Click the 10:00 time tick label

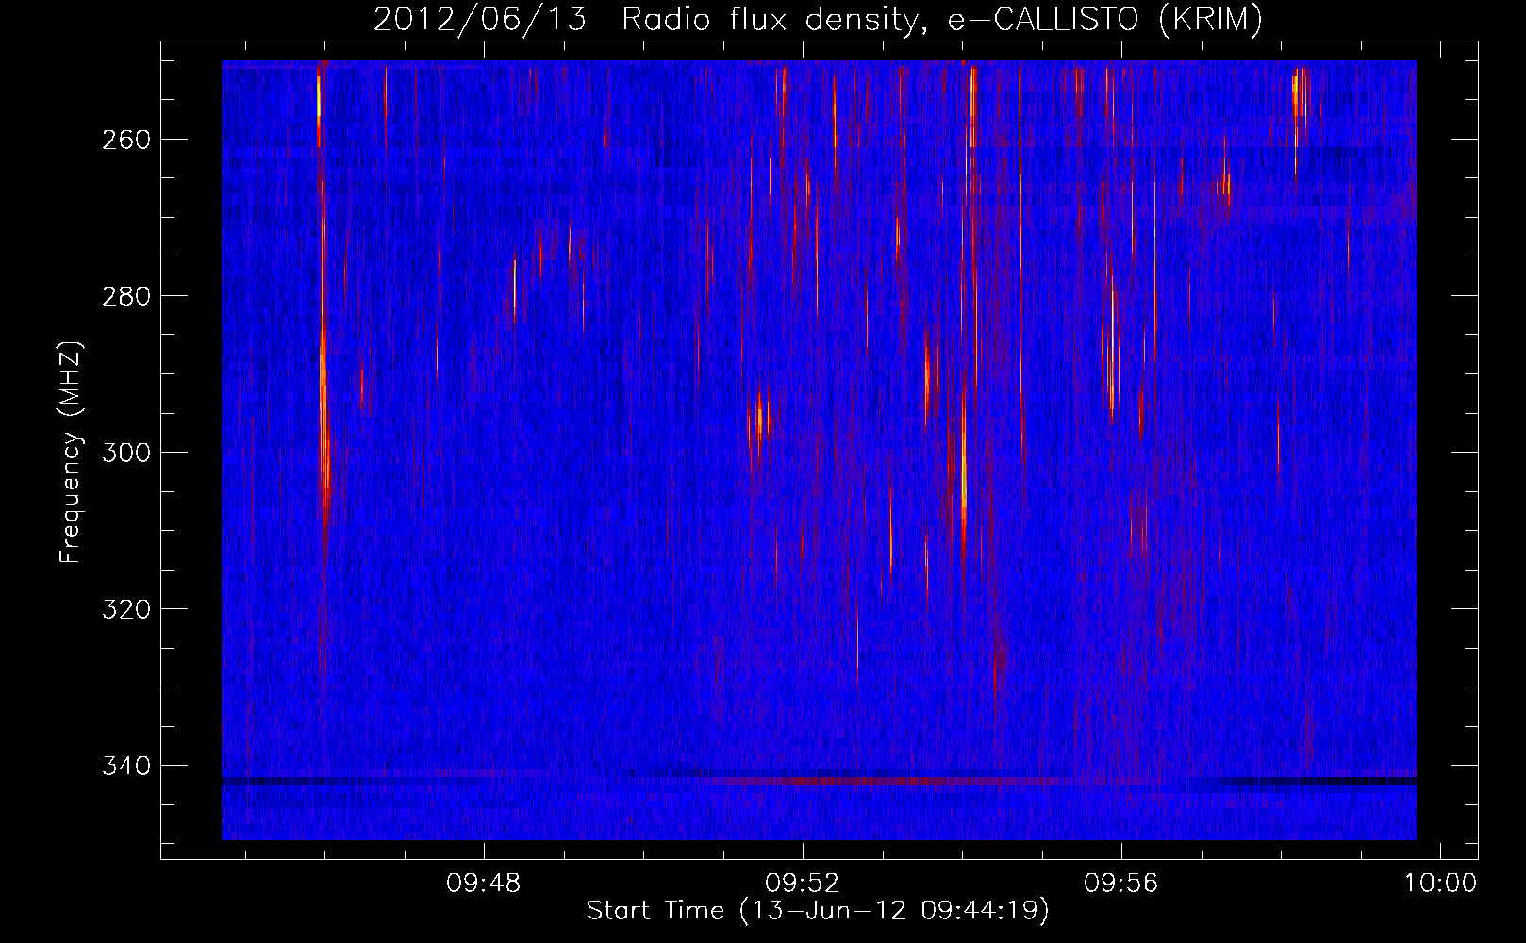[1440, 884]
